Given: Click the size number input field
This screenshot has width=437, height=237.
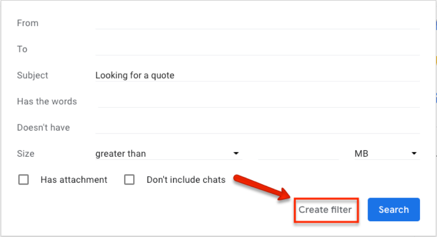Looking at the screenshot, I should click(x=298, y=154).
